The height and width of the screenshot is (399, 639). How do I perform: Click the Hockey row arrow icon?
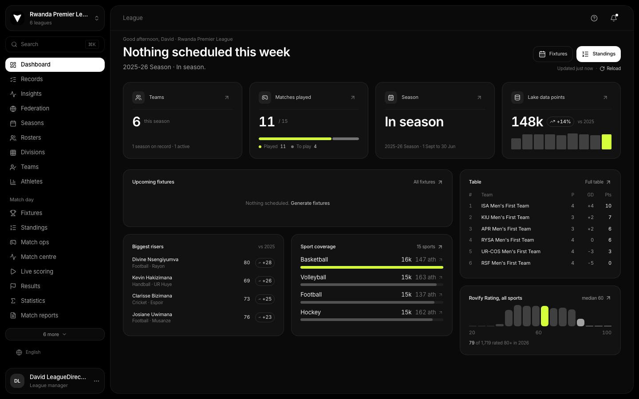(441, 313)
